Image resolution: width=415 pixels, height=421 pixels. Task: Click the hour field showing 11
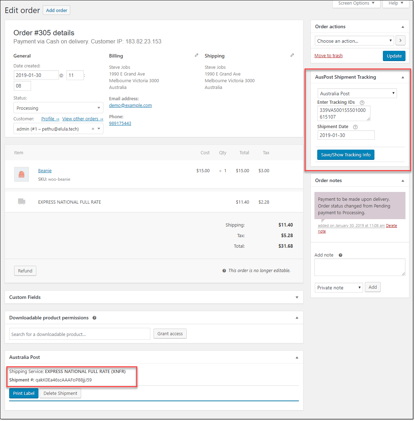75,75
